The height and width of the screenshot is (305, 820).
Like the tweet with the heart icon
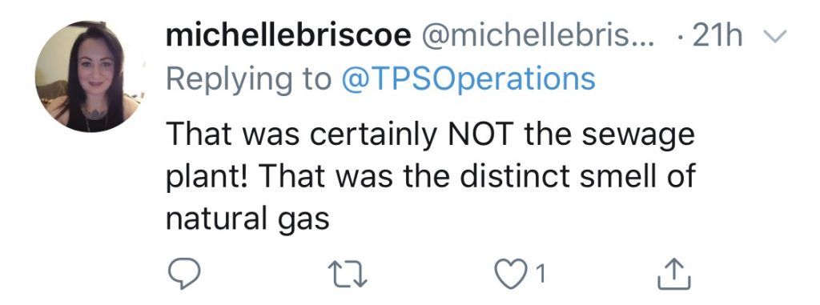(510, 275)
